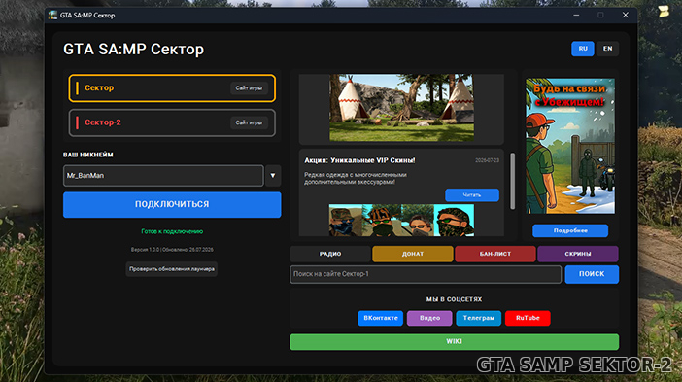The height and width of the screenshot is (382, 682).
Task: Switch launcher language to EN
Action: (607, 49)
